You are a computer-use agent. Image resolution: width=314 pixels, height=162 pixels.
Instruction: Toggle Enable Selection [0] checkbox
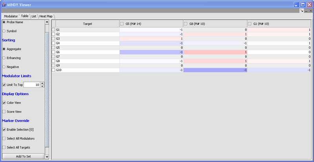click(x=4, y=130)
